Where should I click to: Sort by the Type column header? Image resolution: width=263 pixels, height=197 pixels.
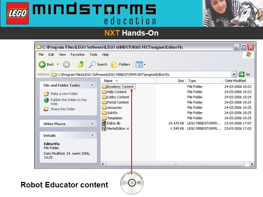(204, 81)
